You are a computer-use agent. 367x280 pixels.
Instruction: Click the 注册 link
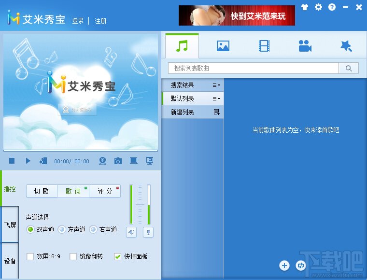point(100,21)
